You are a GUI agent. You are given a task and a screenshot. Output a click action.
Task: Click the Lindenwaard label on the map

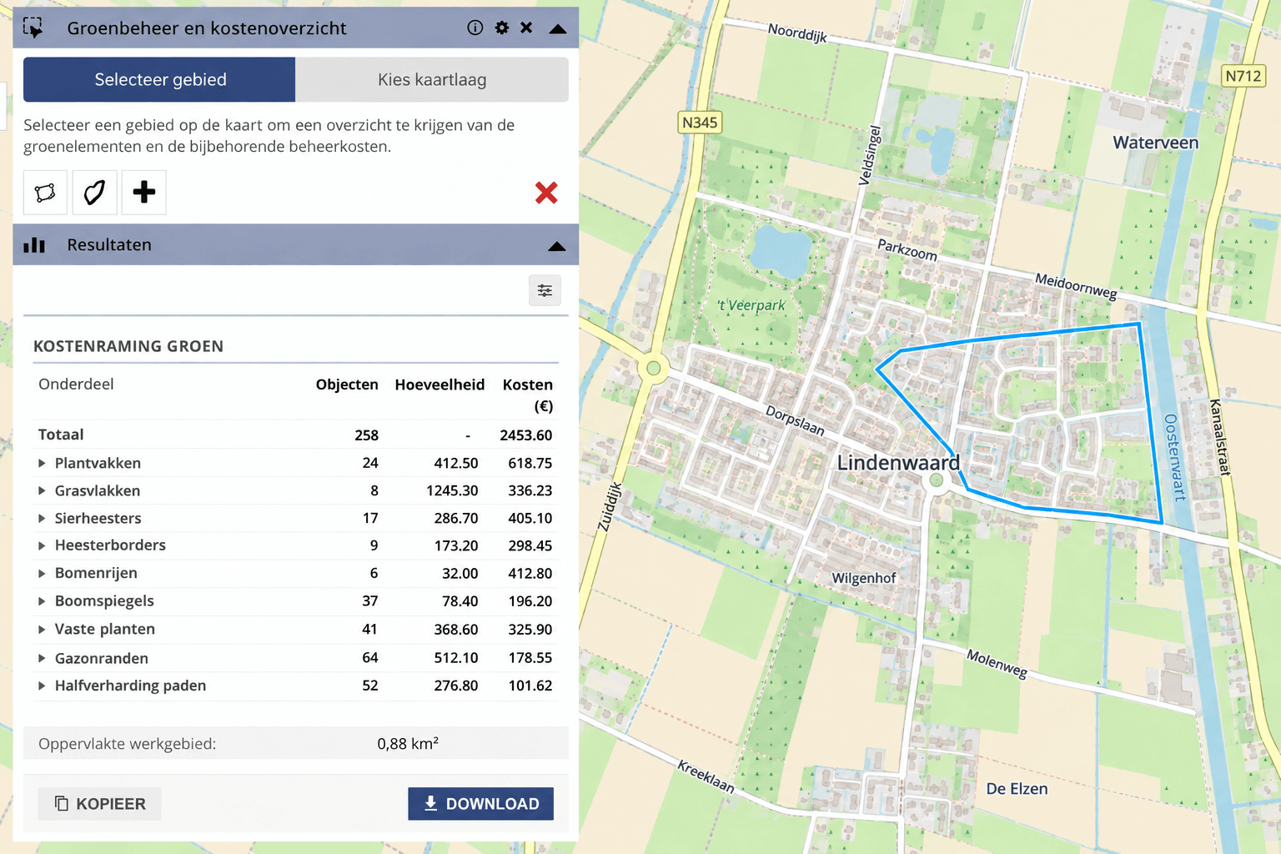click(x=898, y=463)
